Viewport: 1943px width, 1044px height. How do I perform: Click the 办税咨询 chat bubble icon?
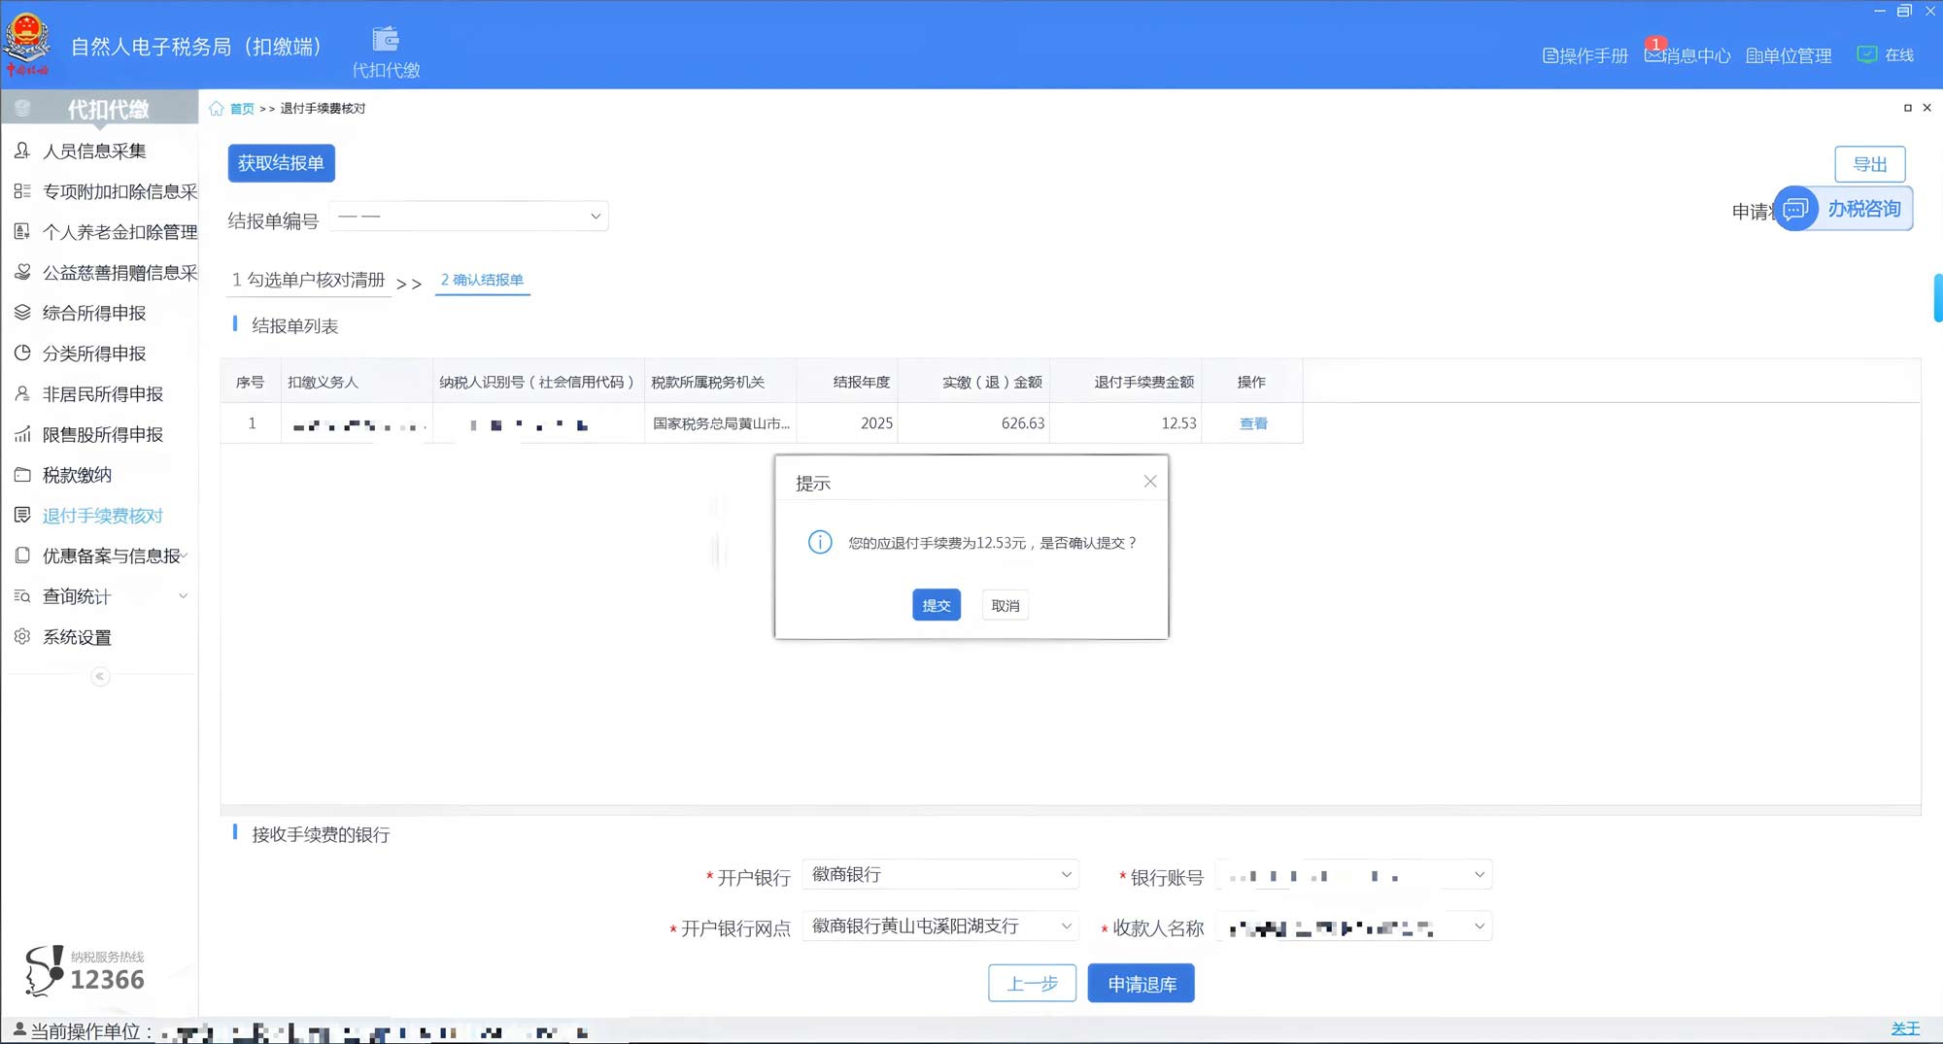tap(1795, 209)
